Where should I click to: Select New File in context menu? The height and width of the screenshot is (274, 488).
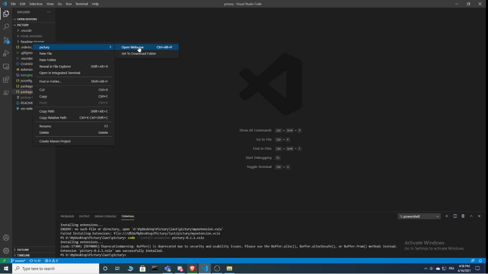coord(74,54)
